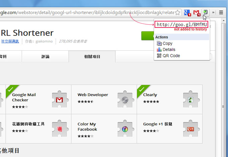Screen dimensions: 228x157
Task: Click the 278,095 users count text
Action: coord(73,41)
